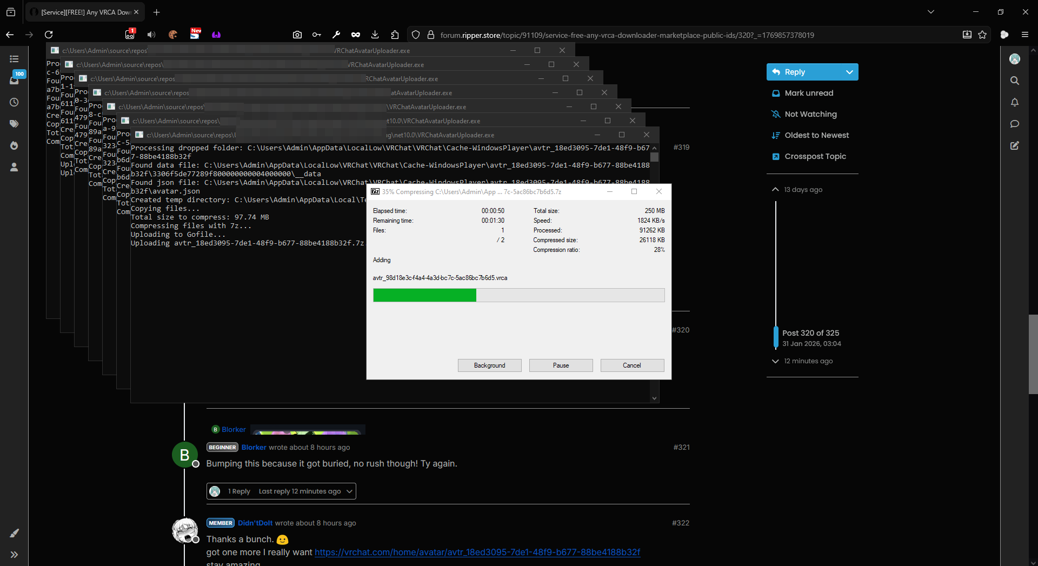The image size is (1038, 566).
Task: Open popular topics flame icon
Action: tap(14, 145)
